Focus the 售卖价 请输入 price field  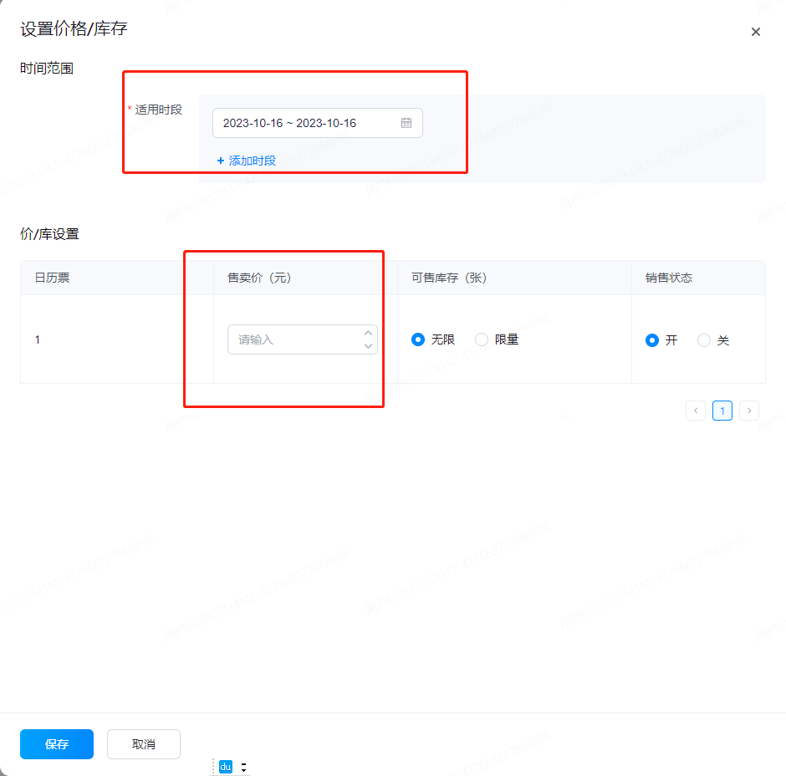[x=293, y=339]
